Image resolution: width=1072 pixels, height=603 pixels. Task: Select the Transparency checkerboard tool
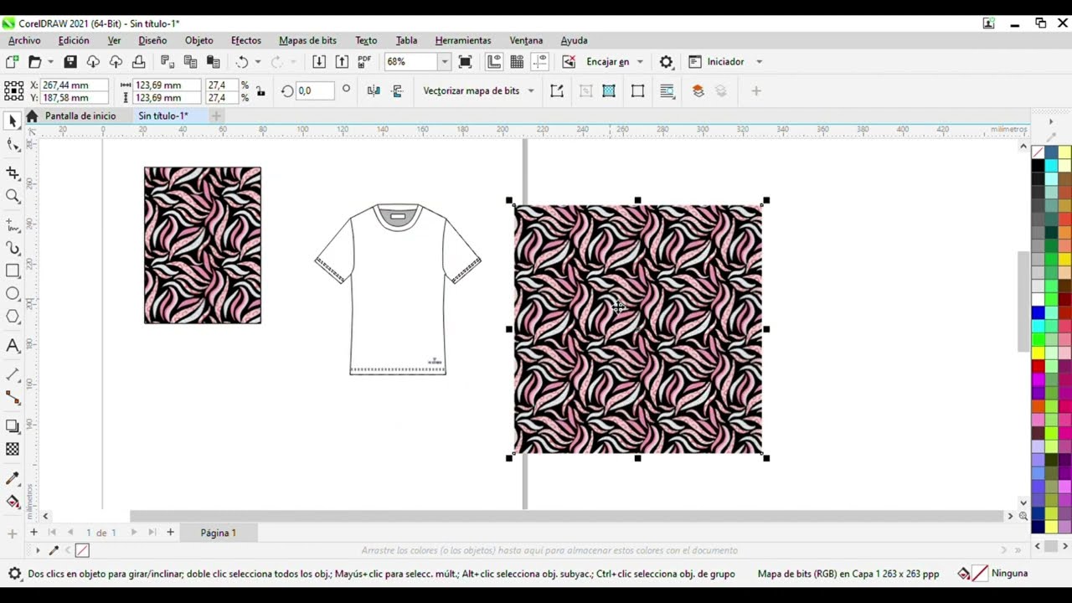tap(13, 449)
